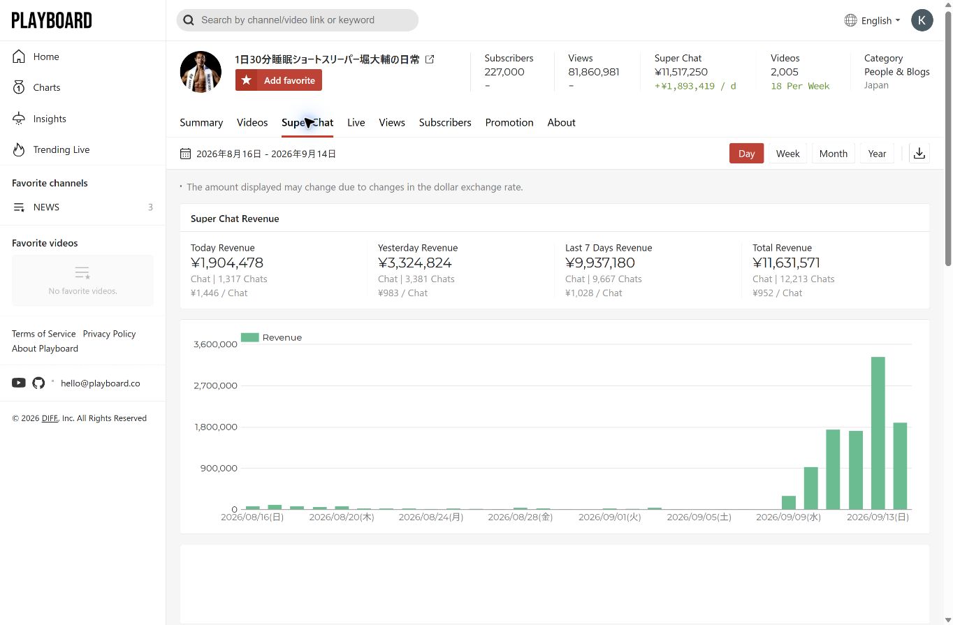Click the channel profile picture
This screenshot has height=625, width=953.
201,71
